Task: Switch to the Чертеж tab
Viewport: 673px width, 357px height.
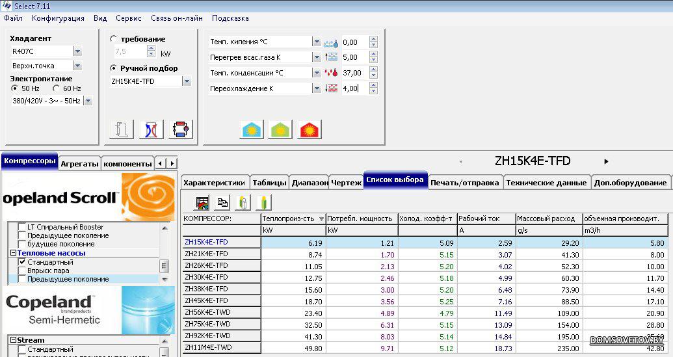Action: pos(347,182)
